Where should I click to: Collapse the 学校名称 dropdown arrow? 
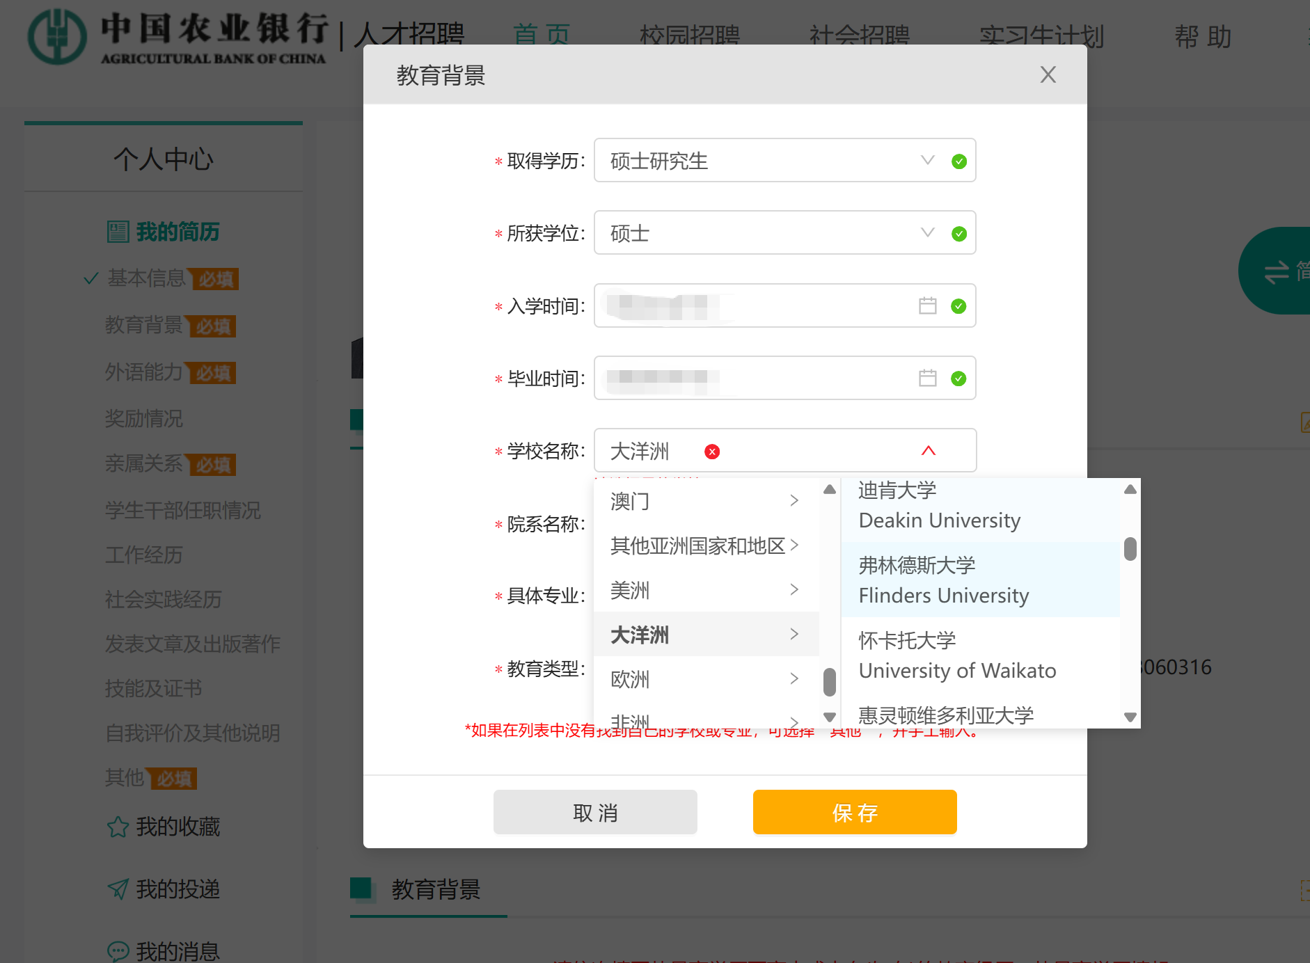pos(928,451)
